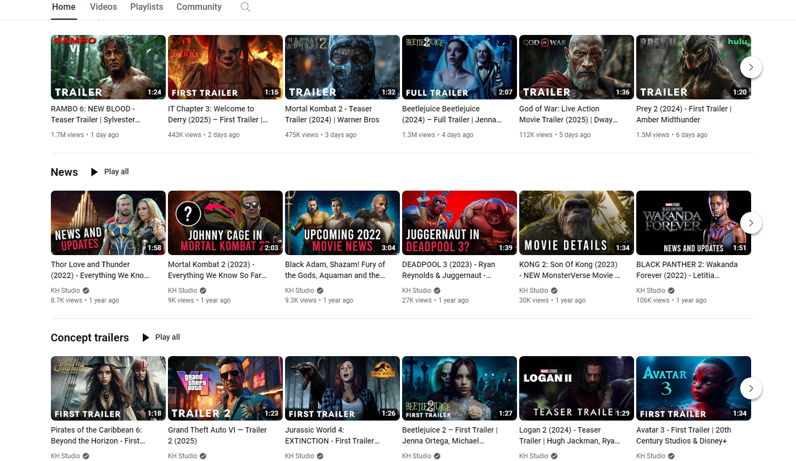The height and width of the screenshot is (461, 796).
Task: Click title IT Chapter 3: Welcome to Derry
Action: tap(218, 114)
